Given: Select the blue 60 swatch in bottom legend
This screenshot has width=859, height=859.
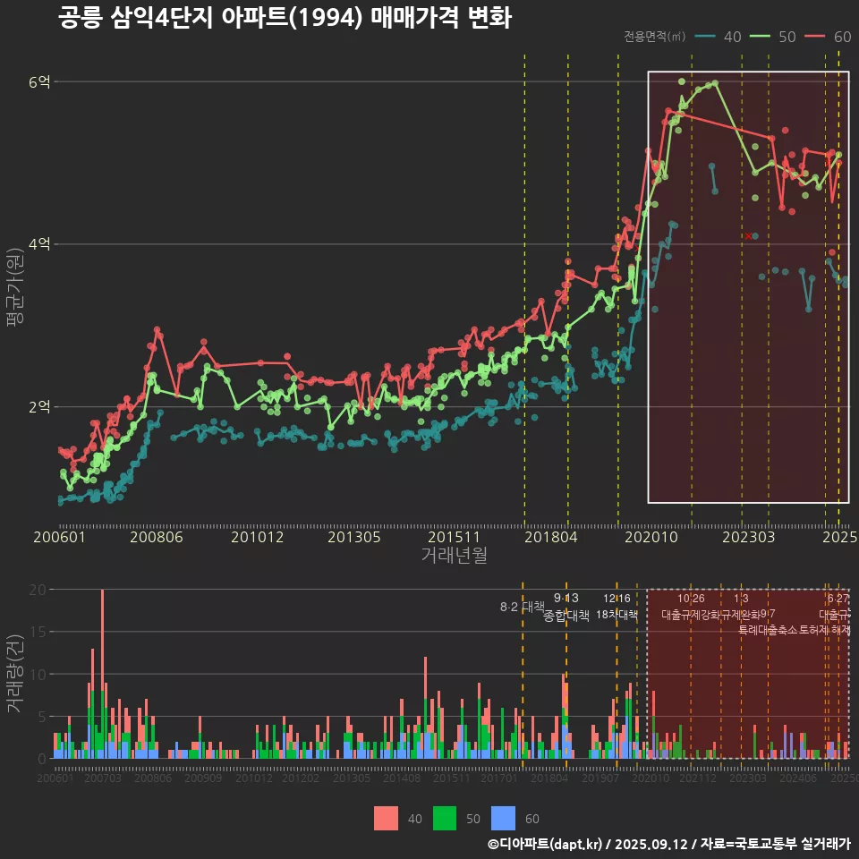Looking at the screenshot, I should coord(504,818).
